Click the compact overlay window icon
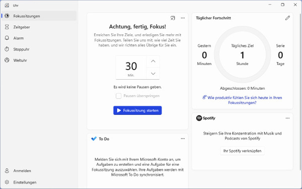This screenshot has width=302, height=189. click(173, 18)
